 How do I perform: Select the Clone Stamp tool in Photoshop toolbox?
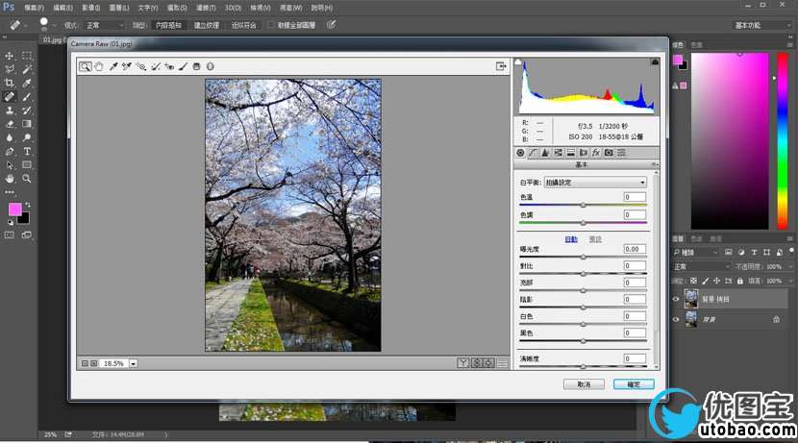(x=10, y=111)
